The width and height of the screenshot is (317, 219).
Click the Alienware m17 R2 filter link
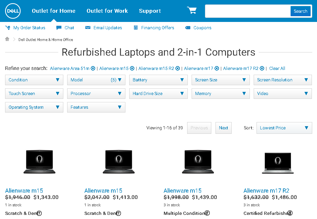[241, 68]
